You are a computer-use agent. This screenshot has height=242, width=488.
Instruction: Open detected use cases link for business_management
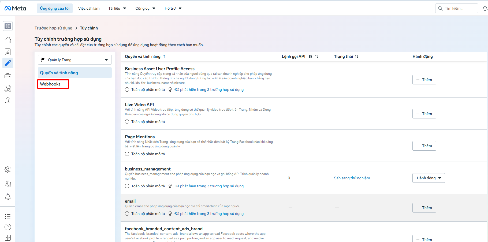(209, 186)
